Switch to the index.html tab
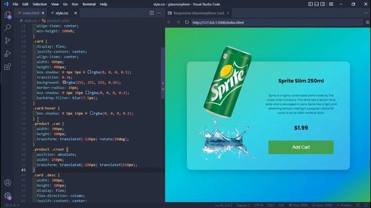Screen dimensions: 371x208 [31, 13]
